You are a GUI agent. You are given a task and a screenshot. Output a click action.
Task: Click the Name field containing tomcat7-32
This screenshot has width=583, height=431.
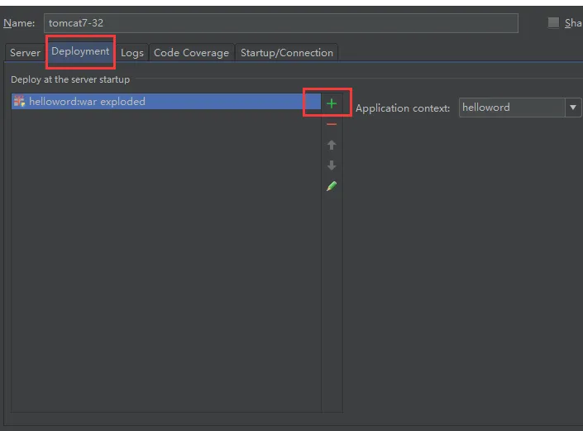[281, 23]
